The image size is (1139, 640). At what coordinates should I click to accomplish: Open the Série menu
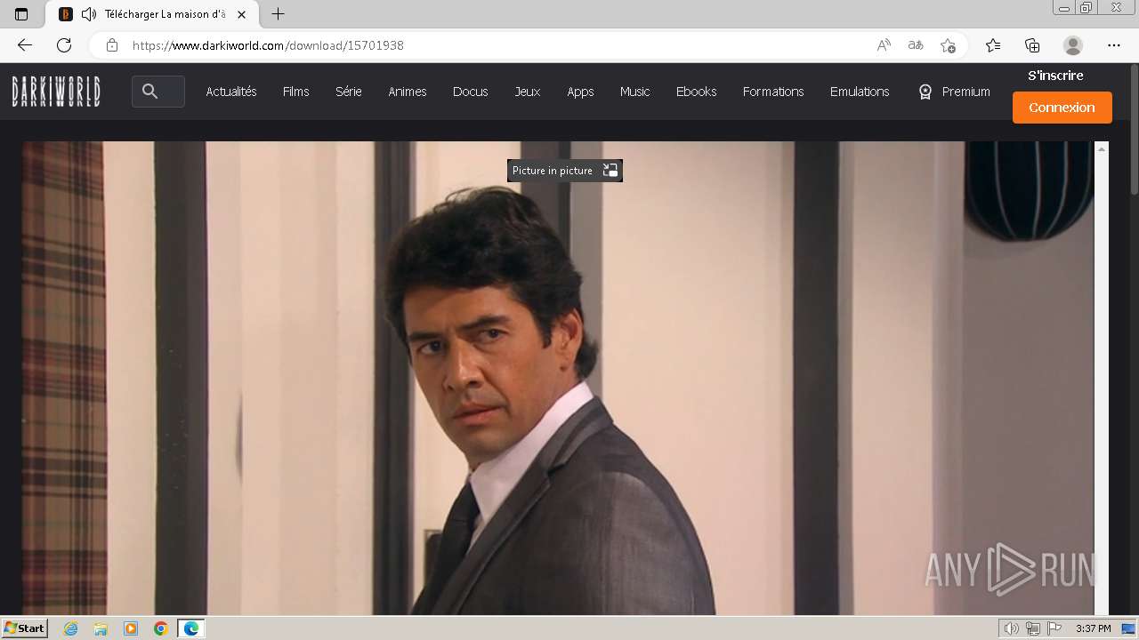349,92
